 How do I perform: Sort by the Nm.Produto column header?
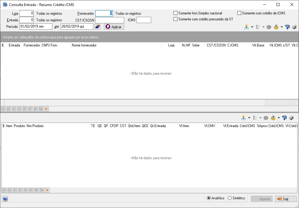[58, 126]
